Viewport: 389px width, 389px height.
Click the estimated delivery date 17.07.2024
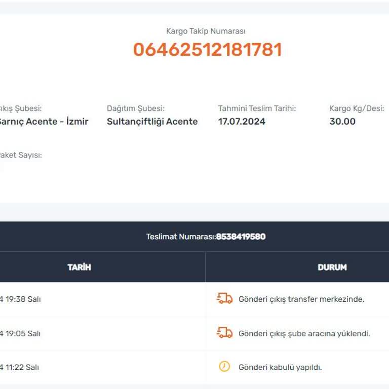click(242, 122)
